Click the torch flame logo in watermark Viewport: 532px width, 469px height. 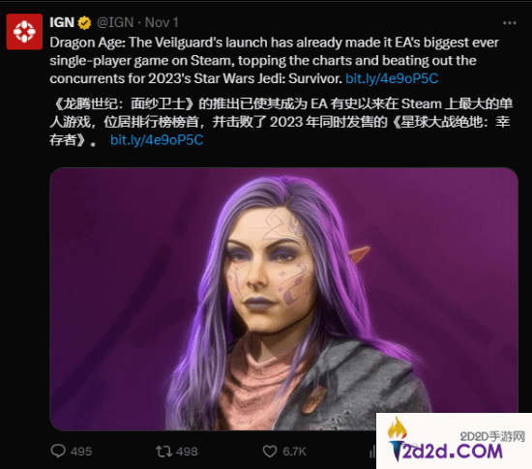pos(397,439)
